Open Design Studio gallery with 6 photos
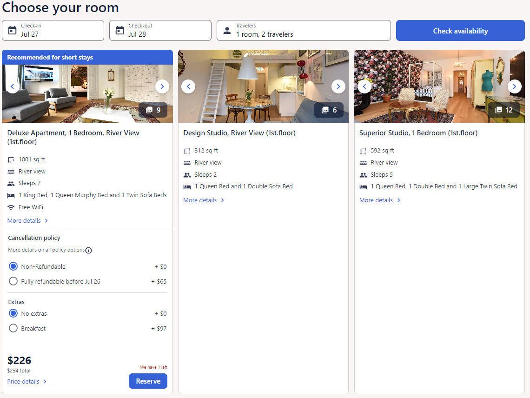 (329, 110)
